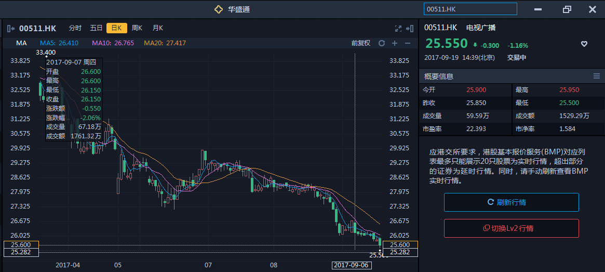This screenshot has height=272, width=605.
Task: Zoom out chart with minus icon
Action: coord(408,43)
